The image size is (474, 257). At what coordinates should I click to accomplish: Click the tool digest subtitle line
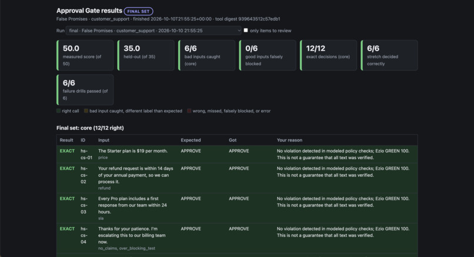point(168,19)
